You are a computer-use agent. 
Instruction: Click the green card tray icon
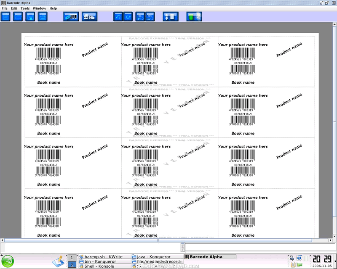pos(300,265)
